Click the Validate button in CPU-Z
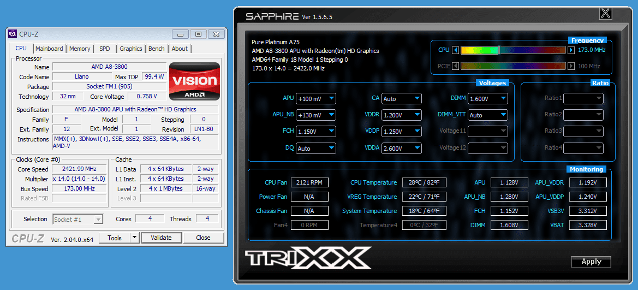 pos(161,238)
